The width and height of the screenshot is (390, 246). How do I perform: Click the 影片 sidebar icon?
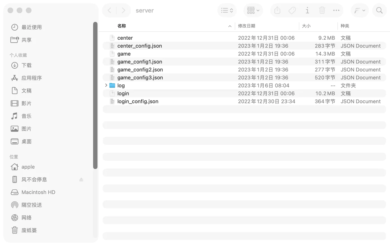point(14,103)
